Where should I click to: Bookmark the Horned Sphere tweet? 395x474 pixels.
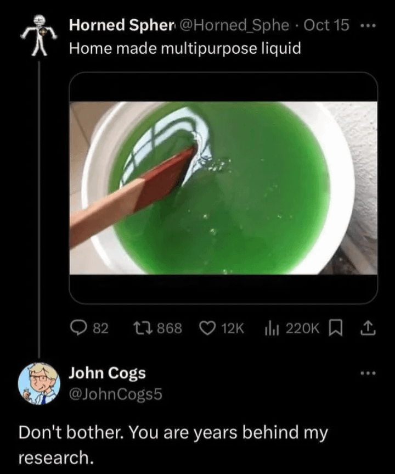tap(334, 328)
